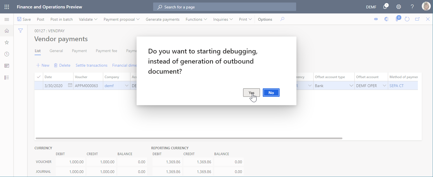Select the Favorites star in the sidebar
The height and width of the screenshot is (177, 433).
(7, 42)
